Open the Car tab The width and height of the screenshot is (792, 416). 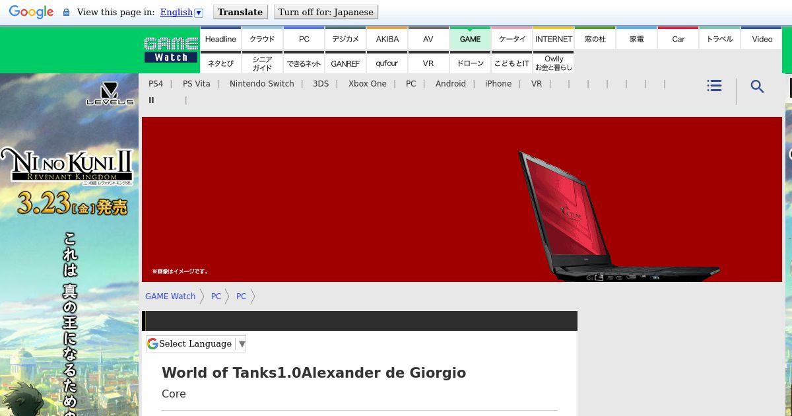[x=678, y=38]
